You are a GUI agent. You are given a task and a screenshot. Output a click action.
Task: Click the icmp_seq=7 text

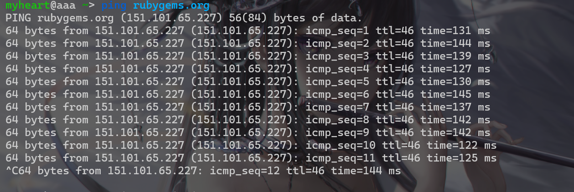(337, 107)
